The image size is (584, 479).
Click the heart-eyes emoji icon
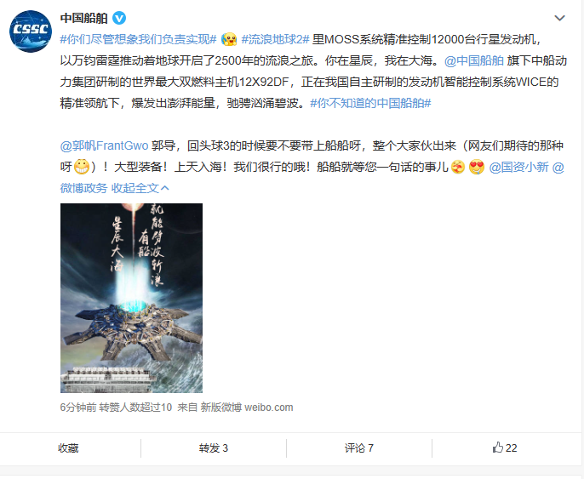point(477,167)
